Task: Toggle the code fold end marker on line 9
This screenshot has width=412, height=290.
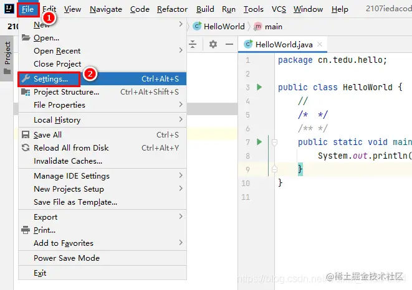Action: click(x=275, y=169)
